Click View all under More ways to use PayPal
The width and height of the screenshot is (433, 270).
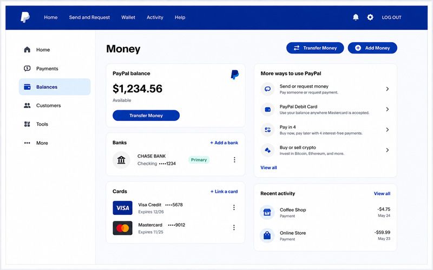268,167
